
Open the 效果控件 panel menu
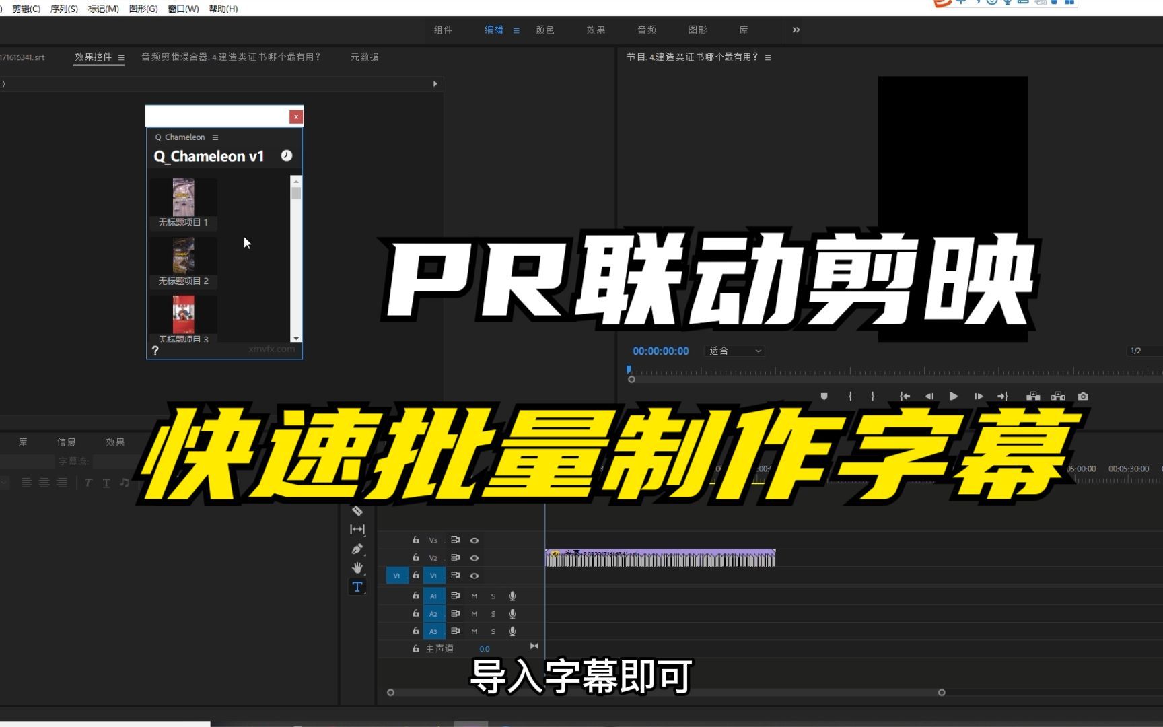tap(121, 57)
